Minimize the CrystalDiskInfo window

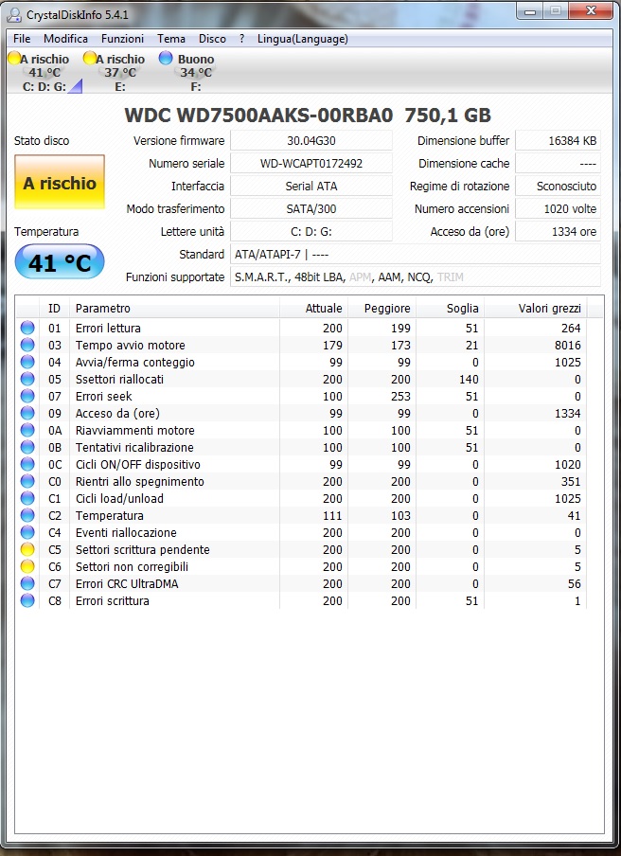click(x=529, y=11)
